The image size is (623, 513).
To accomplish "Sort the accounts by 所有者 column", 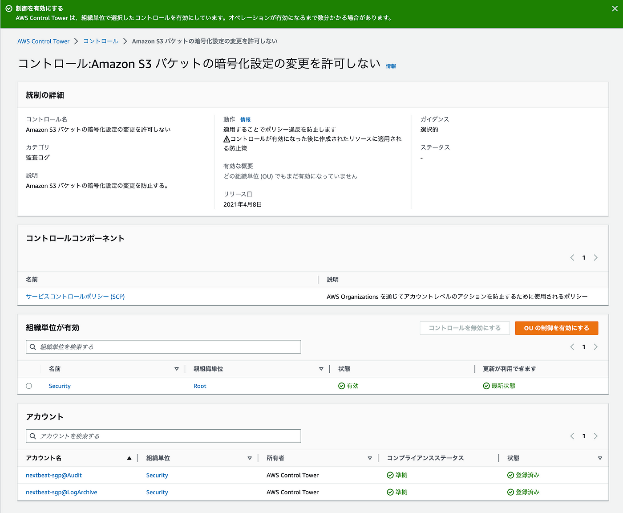I will coord(370,458).
